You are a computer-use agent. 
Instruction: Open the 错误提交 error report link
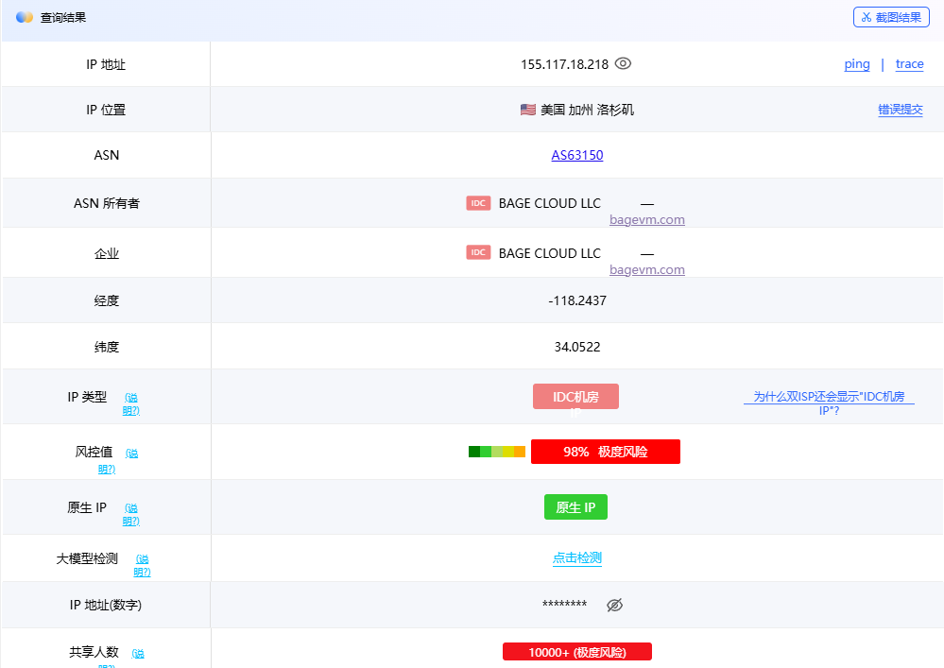(900, 110)
